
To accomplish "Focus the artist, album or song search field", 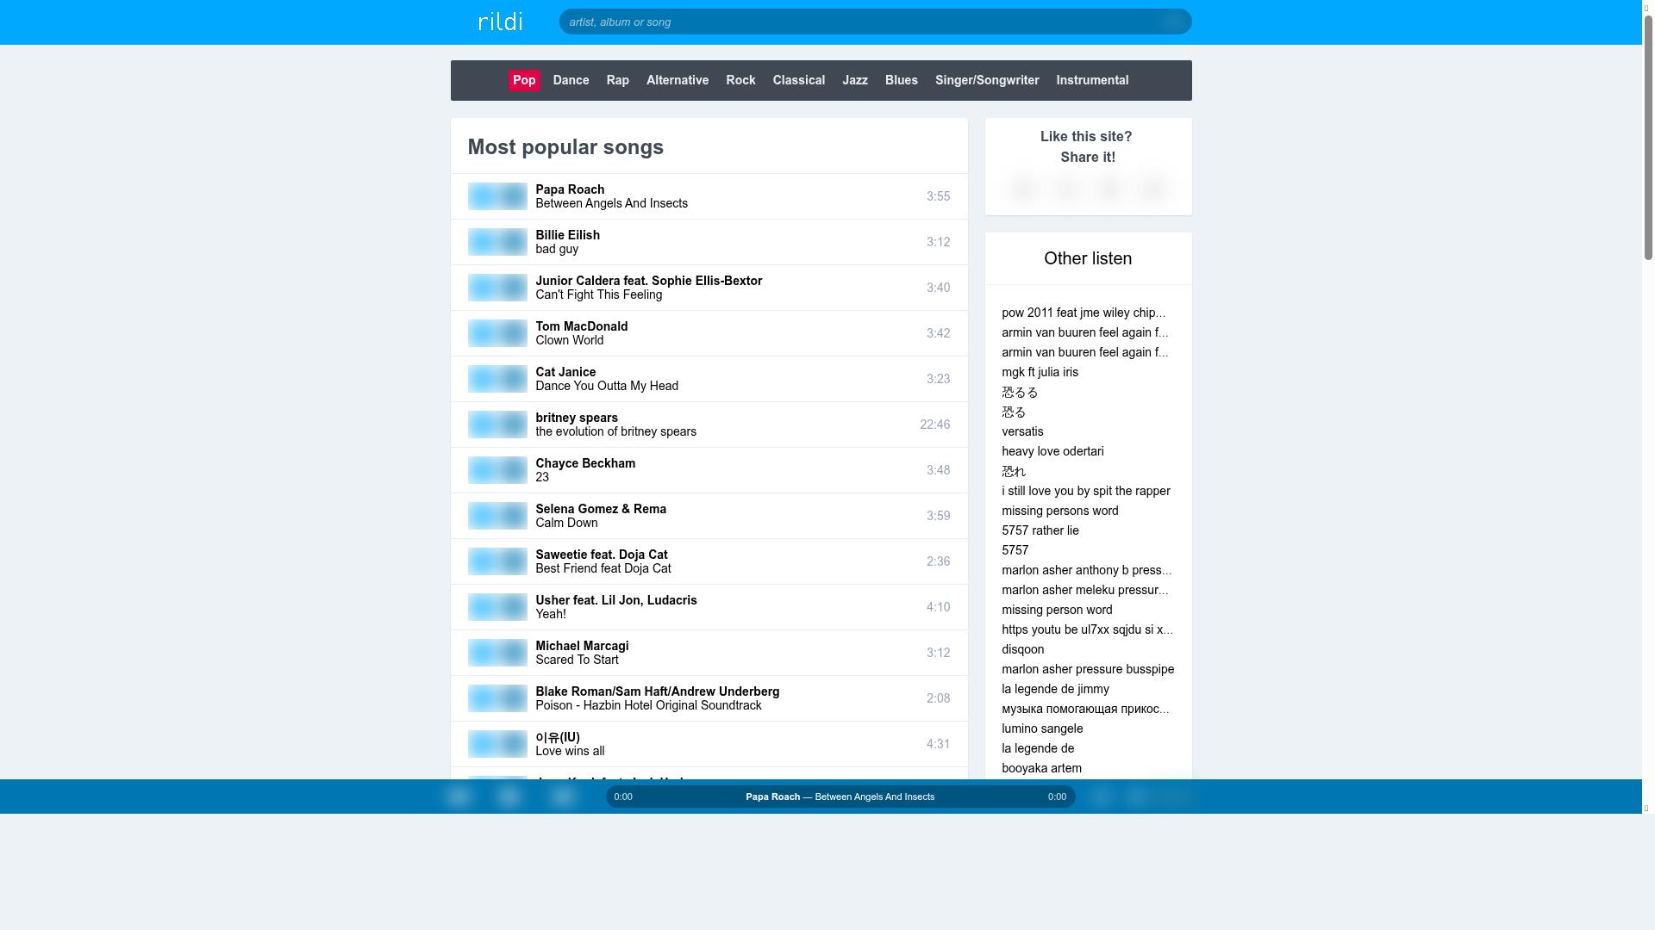I will (x=862, y=22).
